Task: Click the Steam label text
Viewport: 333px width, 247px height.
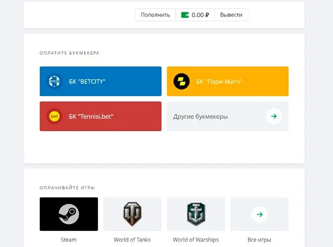Action: (x=68, y=240)
